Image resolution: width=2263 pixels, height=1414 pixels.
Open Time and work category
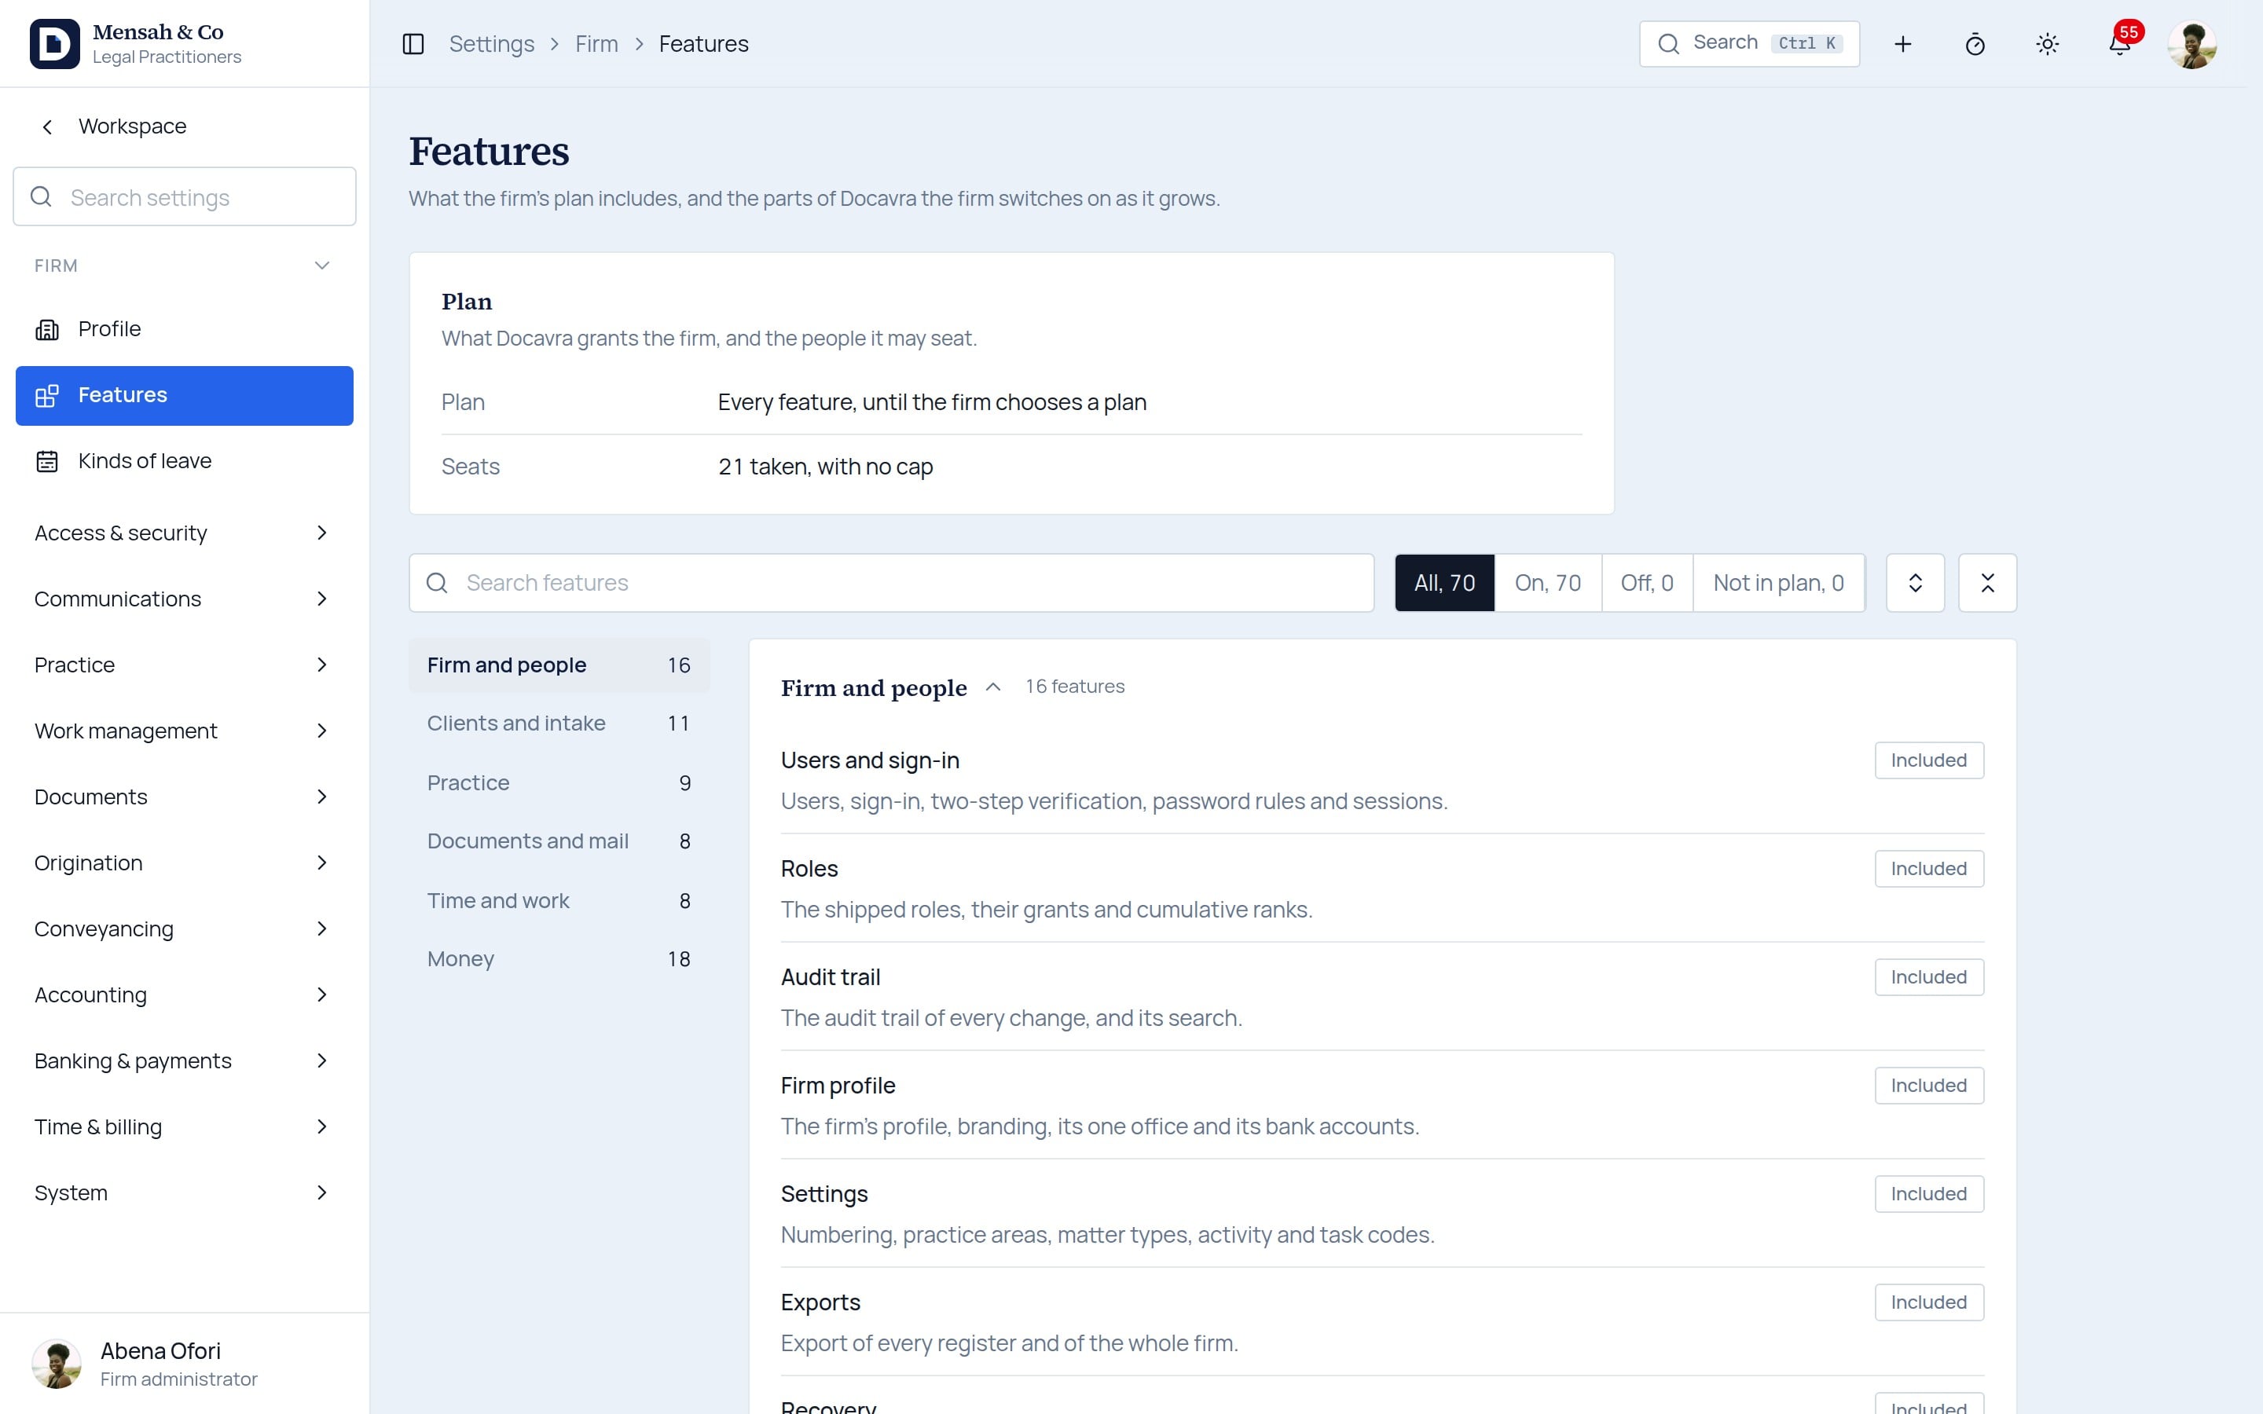[559, 900]
